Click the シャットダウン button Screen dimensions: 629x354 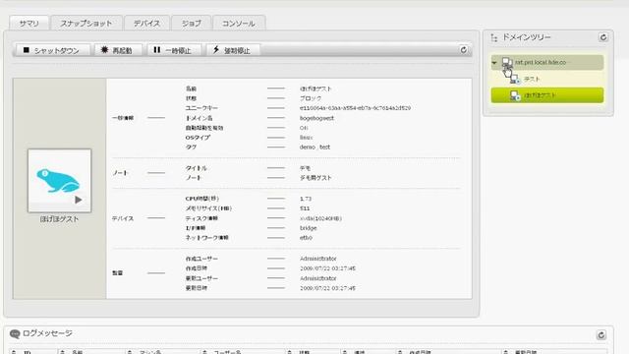coord(52,50)
